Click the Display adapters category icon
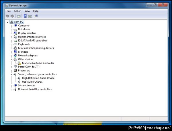This screenshot has height=131, width=172. pyautogui.click(x=15, y=33)
